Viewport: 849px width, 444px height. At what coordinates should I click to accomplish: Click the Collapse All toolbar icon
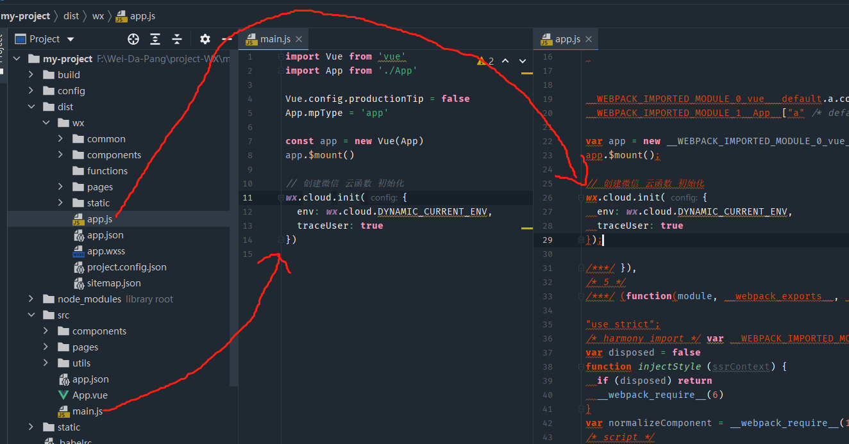click(177, 39)
